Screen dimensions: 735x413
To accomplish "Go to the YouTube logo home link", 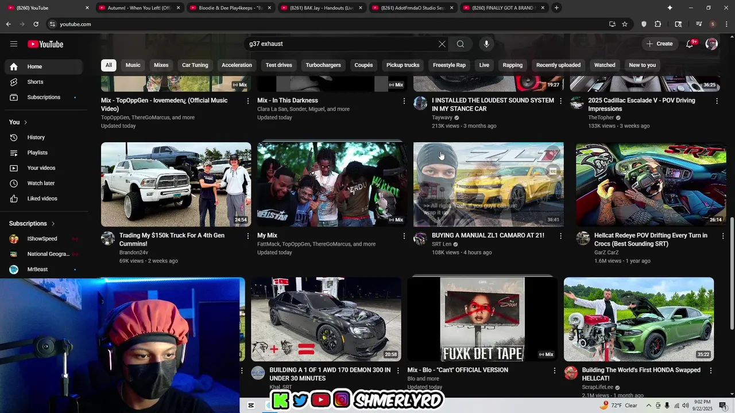I will click(45, 44).
